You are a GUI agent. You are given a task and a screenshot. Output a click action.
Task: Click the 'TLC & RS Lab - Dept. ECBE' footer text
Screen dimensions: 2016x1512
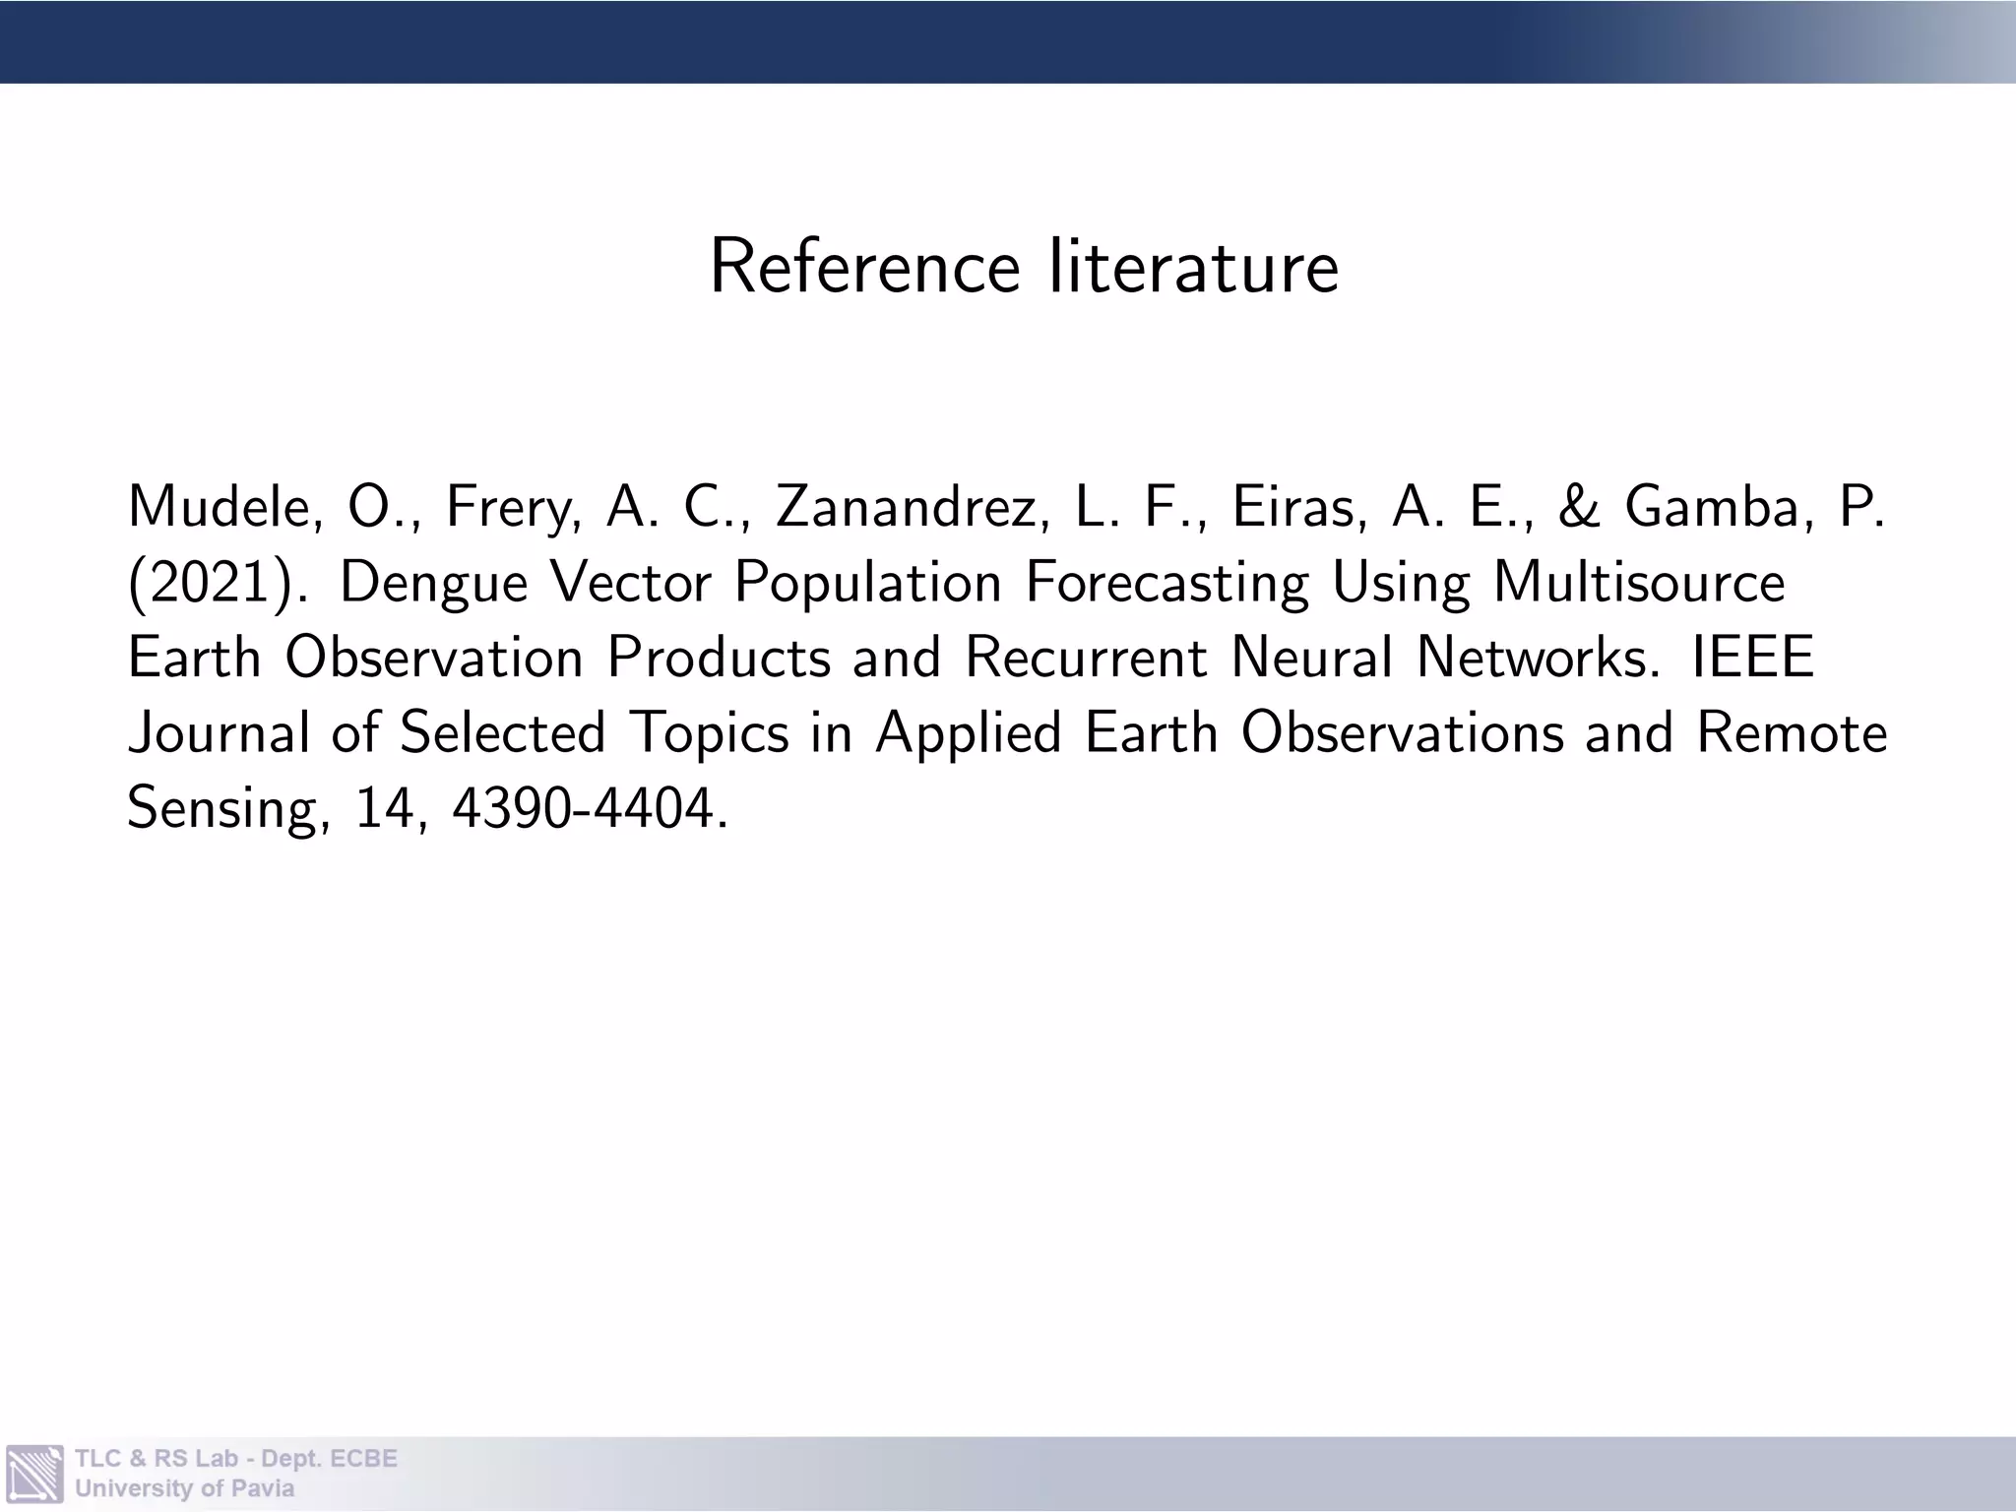236,1458
